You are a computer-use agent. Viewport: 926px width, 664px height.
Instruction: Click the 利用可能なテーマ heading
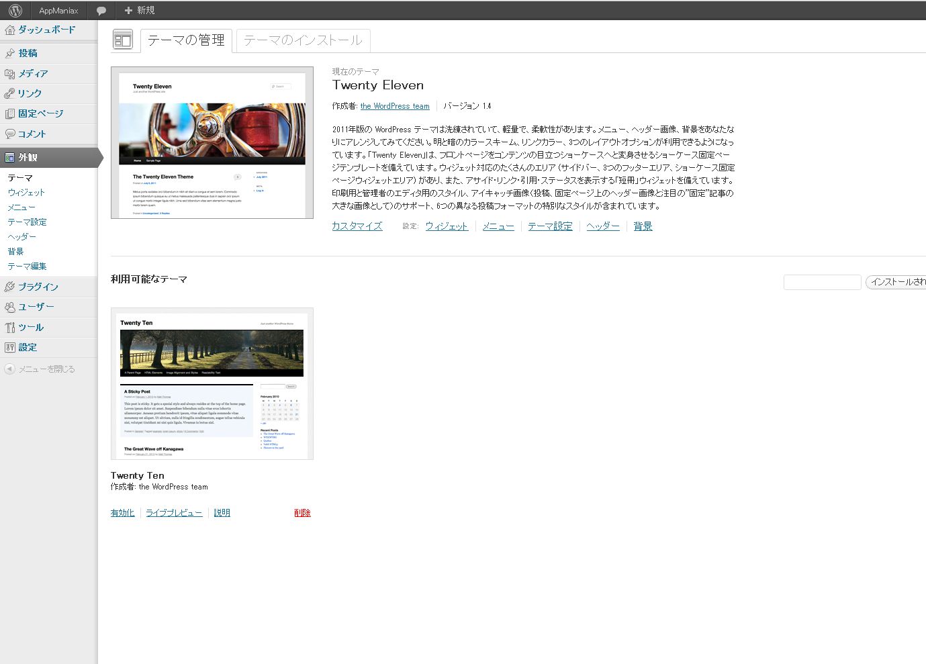pos(149,279)
